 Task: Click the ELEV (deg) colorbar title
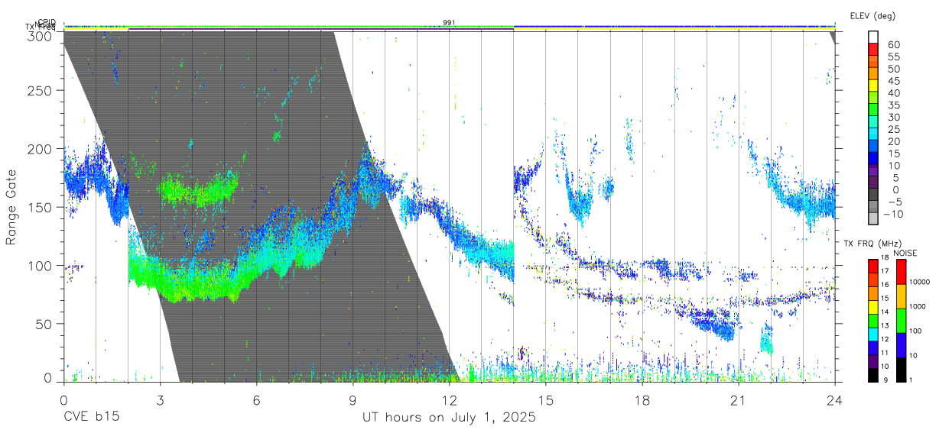(872, 16)
